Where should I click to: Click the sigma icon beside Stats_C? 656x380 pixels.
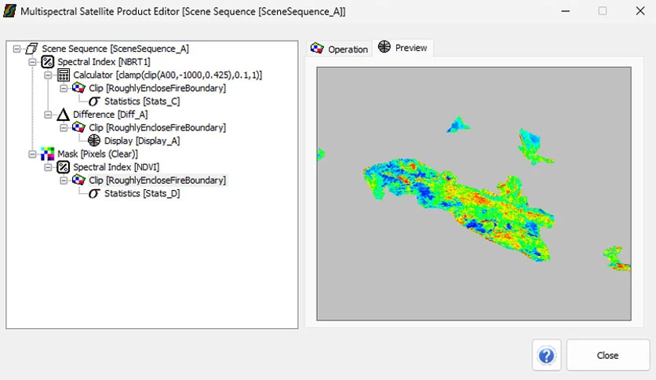click(x=94, y=101)
